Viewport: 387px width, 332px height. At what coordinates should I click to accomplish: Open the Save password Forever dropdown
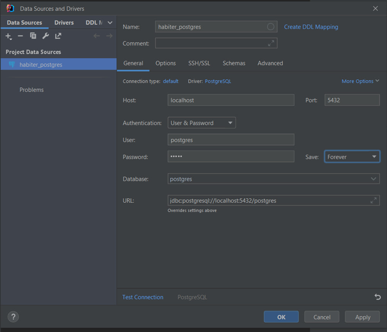pos(352,157)
